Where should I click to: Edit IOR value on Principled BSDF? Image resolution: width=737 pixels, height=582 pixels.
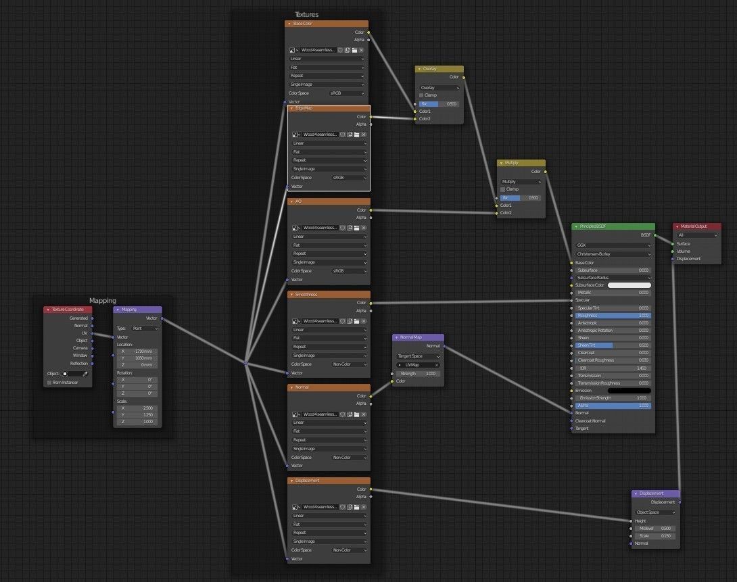tap(613, 368)
